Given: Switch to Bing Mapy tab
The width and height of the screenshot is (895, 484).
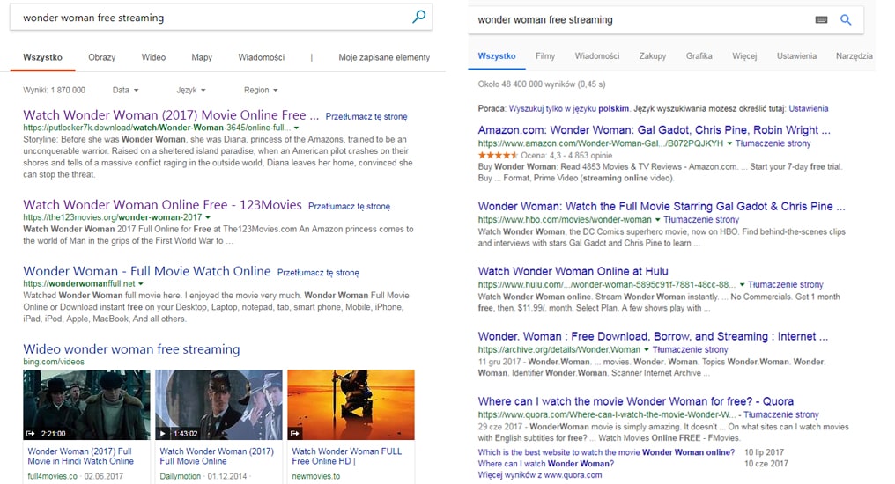Looking at the screenshot, I should (x=202, y=57).
